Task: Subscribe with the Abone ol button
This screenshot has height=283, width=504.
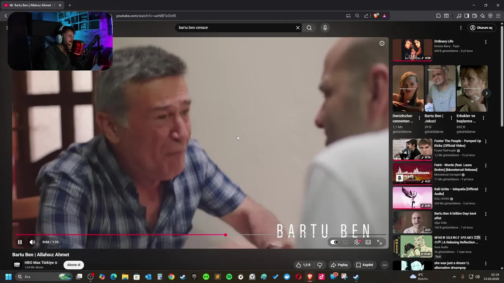Action: pyautogui.click(x=74, y=265)
